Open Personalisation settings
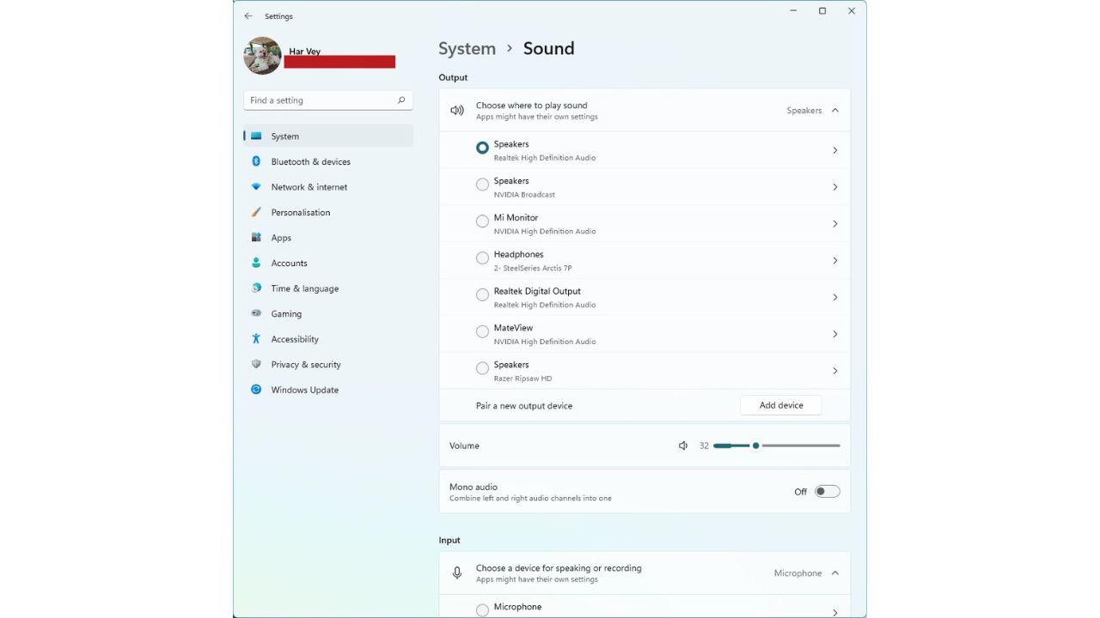 pos(300,212)
